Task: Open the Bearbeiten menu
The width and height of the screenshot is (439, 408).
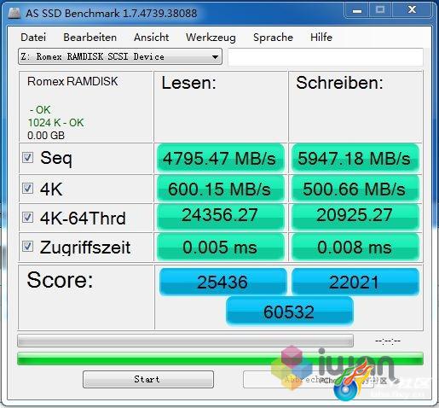Action: 90,38
